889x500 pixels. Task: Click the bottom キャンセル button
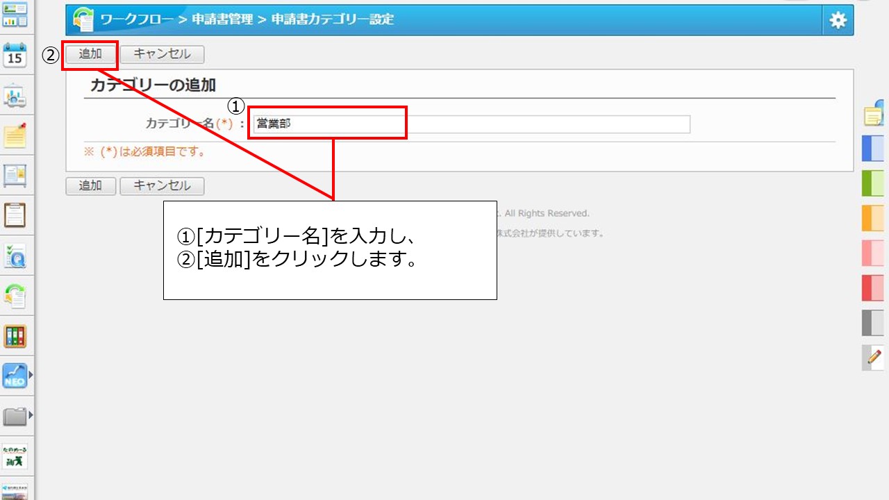[x=162, y=185]
